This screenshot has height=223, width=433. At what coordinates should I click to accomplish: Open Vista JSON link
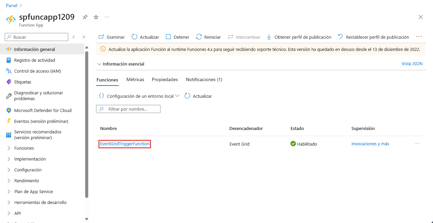click(x=412, y=63)
